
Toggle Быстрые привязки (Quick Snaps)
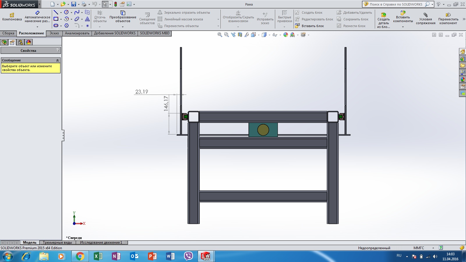point(285,17)
